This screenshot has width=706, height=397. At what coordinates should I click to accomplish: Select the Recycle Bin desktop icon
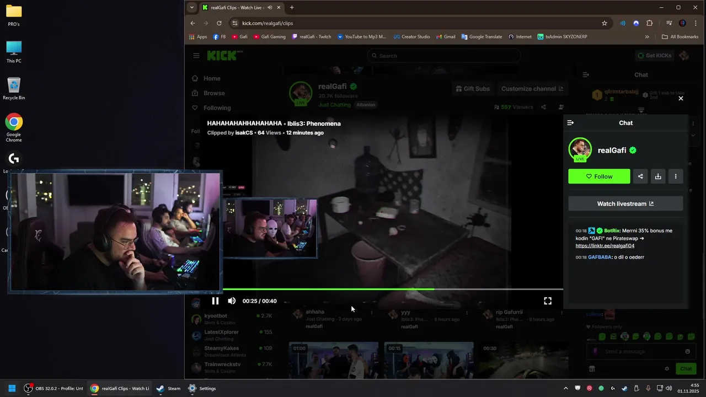click(14, 89)
